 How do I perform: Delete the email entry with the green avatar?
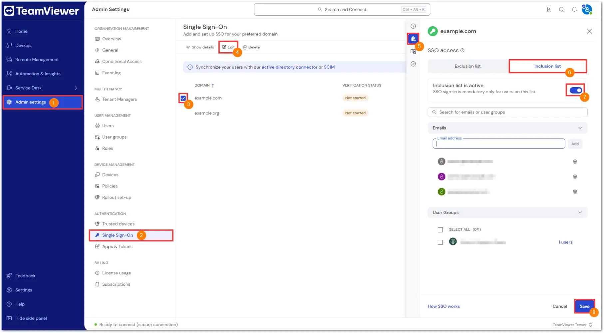pos(575,192)
